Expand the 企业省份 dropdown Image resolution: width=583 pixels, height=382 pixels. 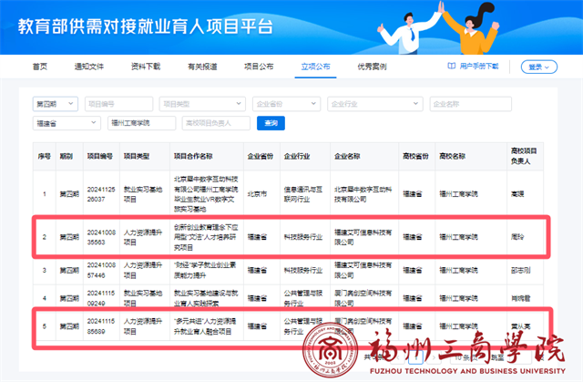point(286,104)
